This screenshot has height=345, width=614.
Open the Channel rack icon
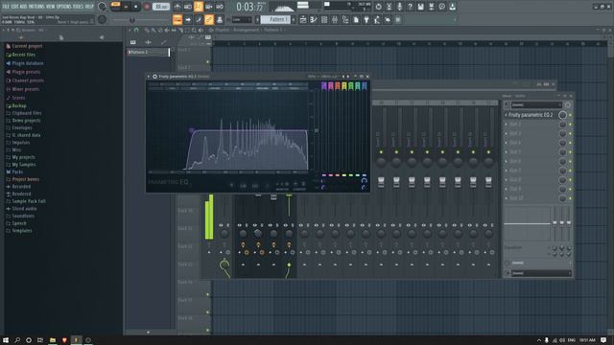(324, 19)
